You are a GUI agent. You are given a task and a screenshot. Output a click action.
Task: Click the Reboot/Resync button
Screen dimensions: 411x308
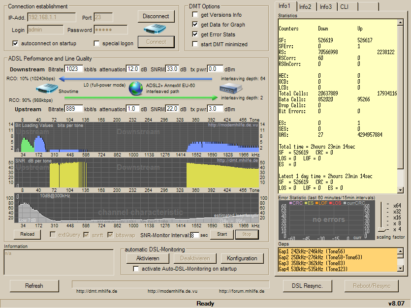point(372,286)
